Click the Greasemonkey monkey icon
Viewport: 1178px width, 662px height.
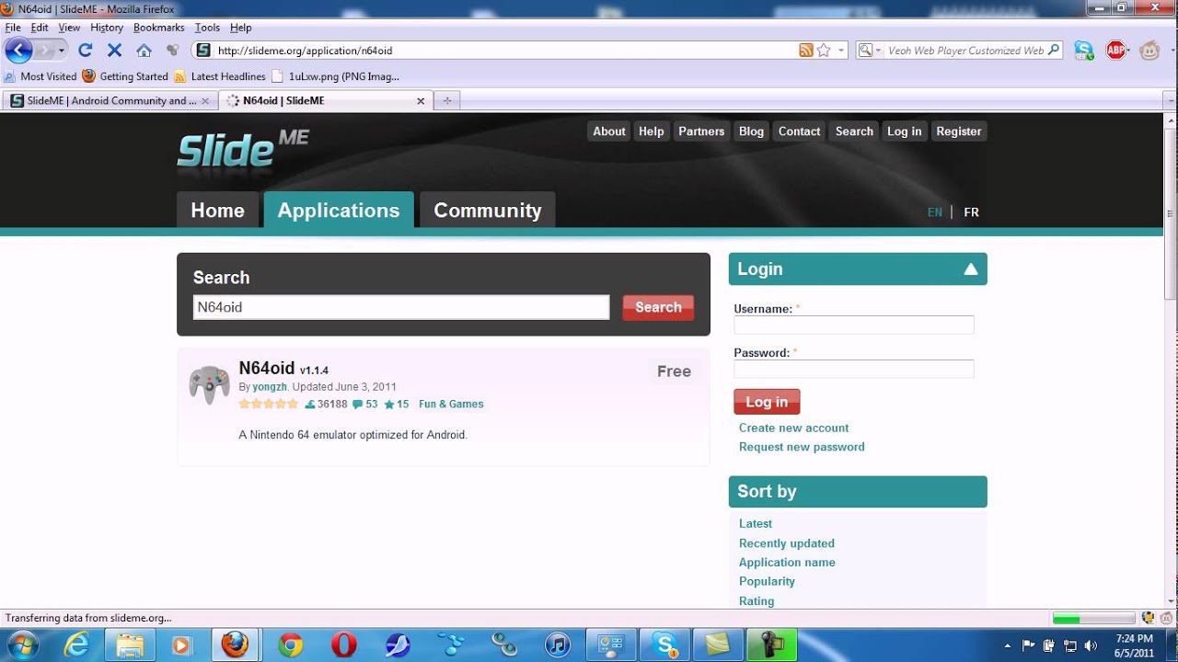(x=1149, y=51)
